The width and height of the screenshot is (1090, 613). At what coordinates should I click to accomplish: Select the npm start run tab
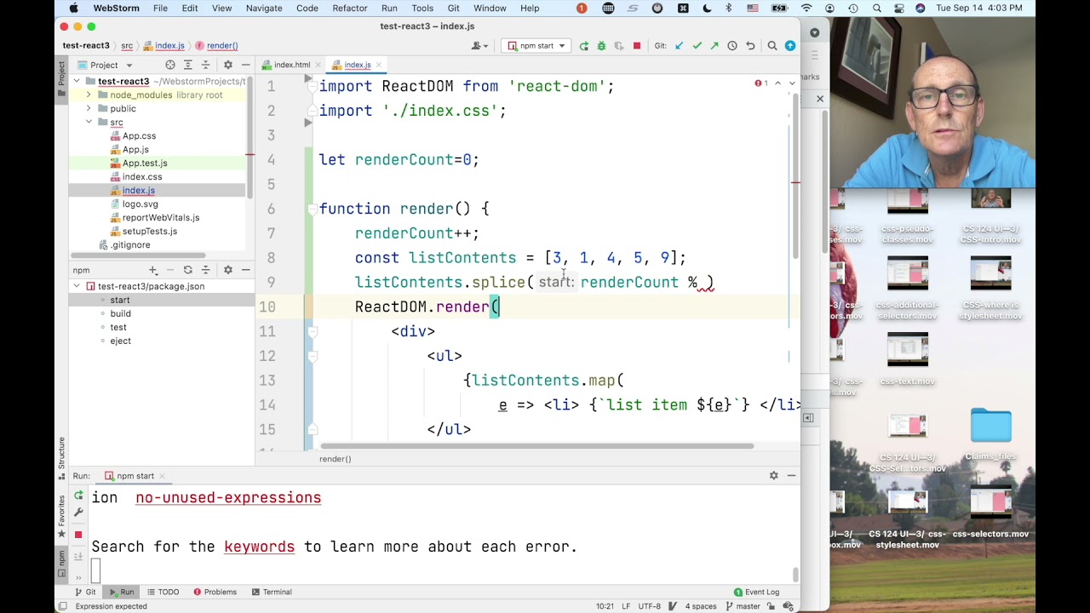click(x=136, y=476)
